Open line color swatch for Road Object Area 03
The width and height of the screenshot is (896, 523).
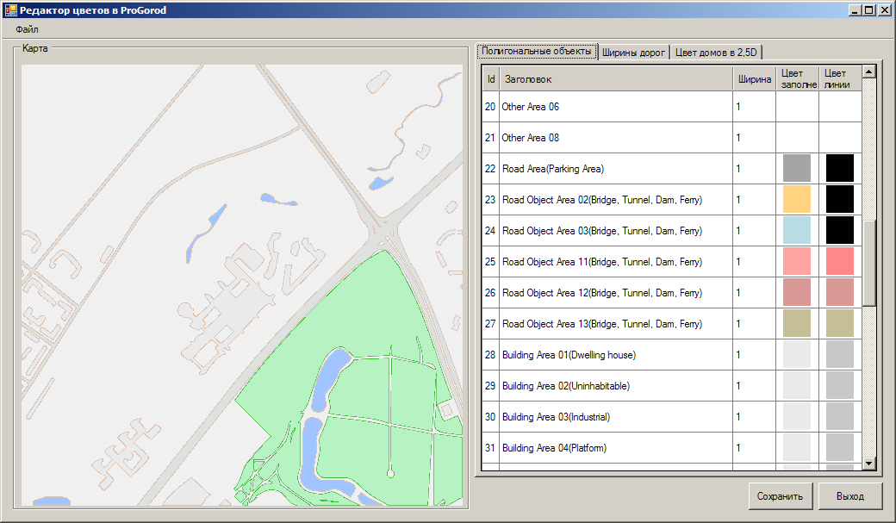point(839,230)
